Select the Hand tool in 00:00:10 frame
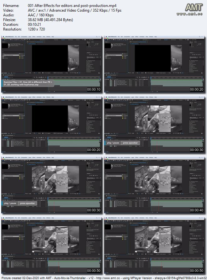Screen dimensions: 207x280 pyautogui.click(x=5, y=40)
